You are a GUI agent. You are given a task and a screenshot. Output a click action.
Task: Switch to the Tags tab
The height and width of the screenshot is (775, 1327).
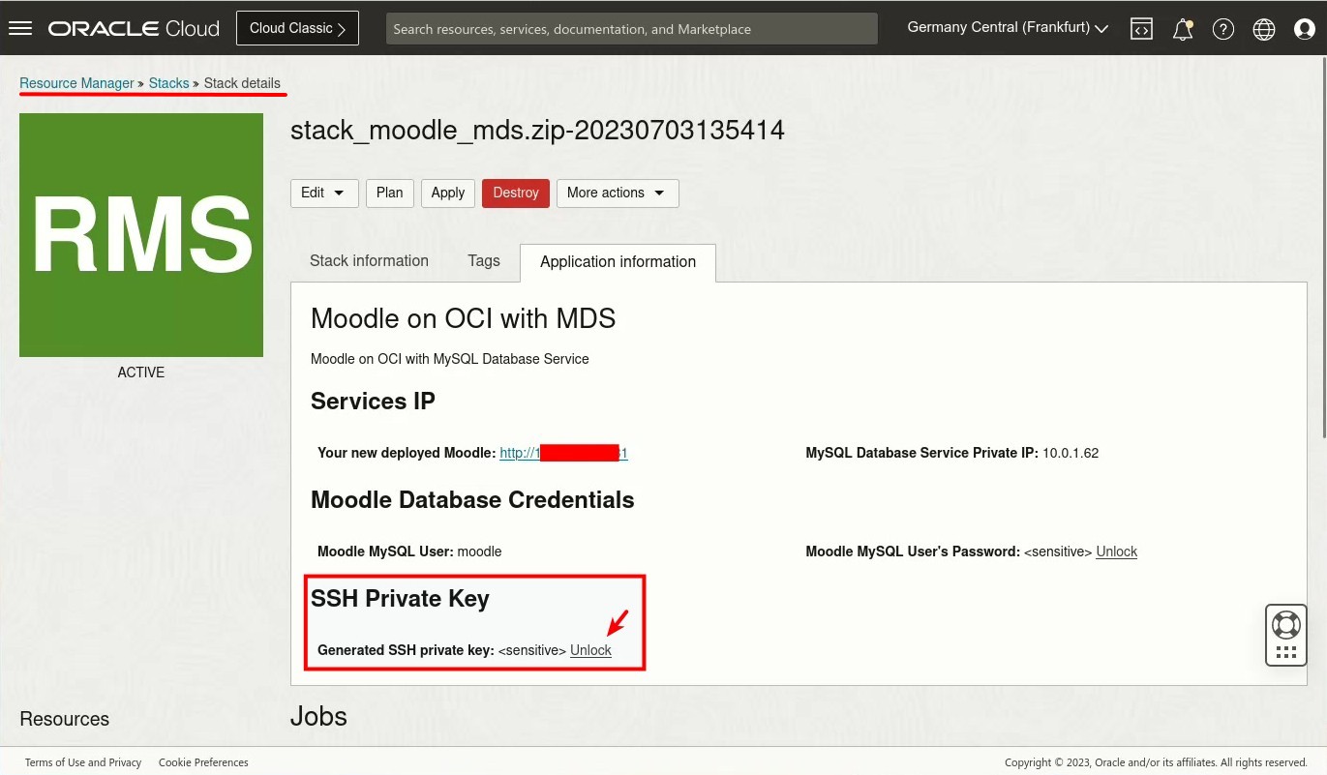tap(483, 260)
